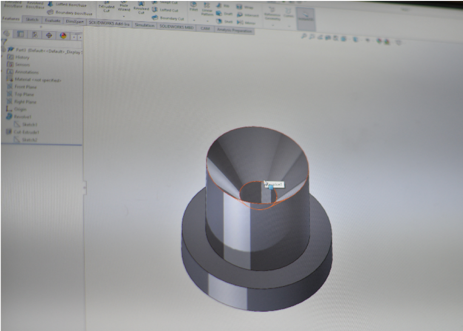Viewport: 463px width, 331px height.
Task: Open the DimXpert ribbon tab
Action: [x=75, y=22]
